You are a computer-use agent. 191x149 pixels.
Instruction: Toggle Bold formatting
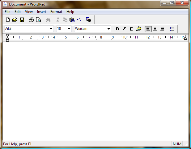(x=117, y=29)
